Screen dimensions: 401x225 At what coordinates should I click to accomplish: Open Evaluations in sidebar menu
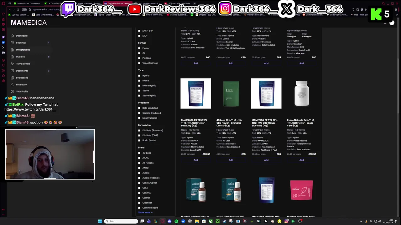(22, 78)
